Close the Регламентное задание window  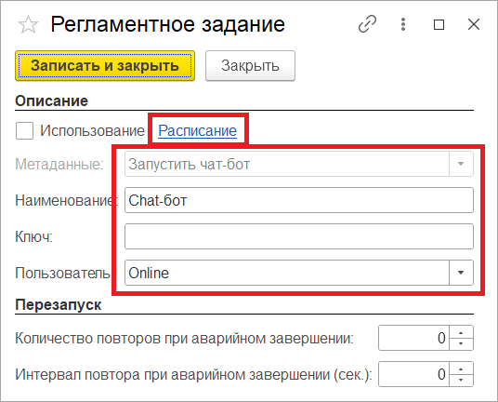pos(474,24)
